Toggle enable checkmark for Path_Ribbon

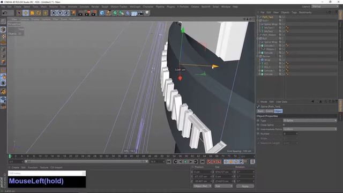(284, 35)
